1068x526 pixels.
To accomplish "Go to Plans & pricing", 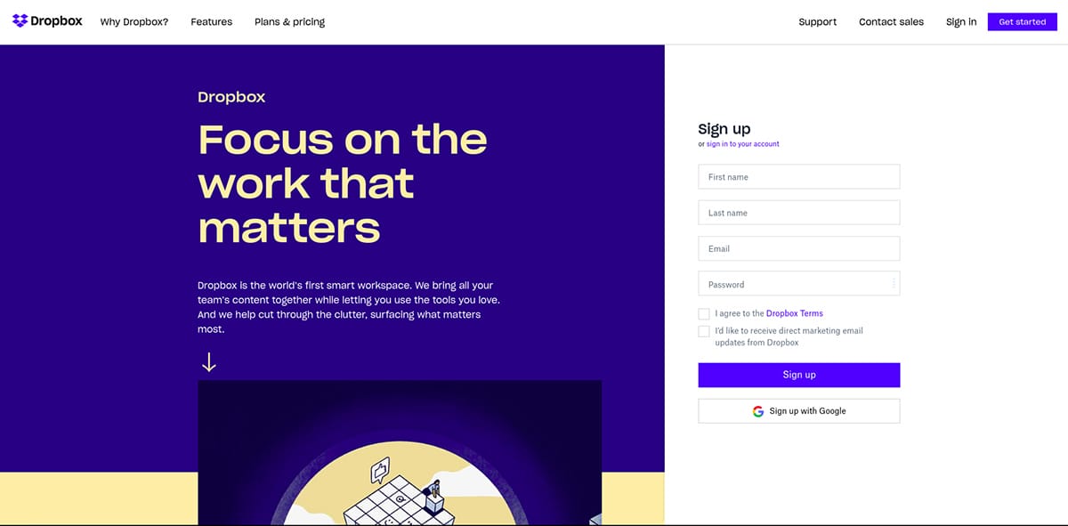I will click(289, 22).
